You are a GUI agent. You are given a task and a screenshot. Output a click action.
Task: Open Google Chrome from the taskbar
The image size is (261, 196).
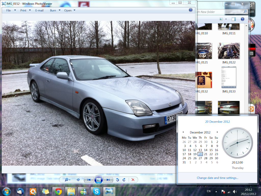pos(58,191)
